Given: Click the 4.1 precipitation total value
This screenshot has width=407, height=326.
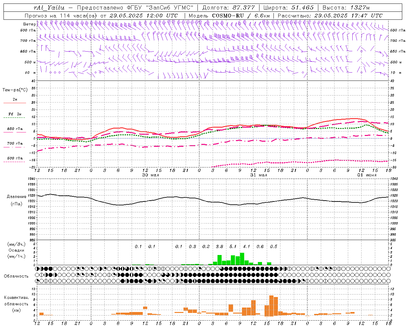Looking at the screenshot, I should 246,246.
